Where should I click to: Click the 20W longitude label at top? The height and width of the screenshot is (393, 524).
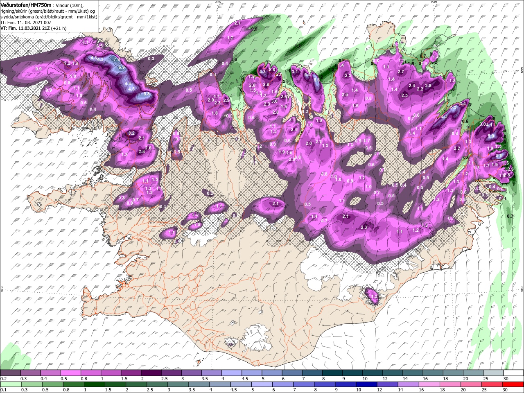point(218,2)
